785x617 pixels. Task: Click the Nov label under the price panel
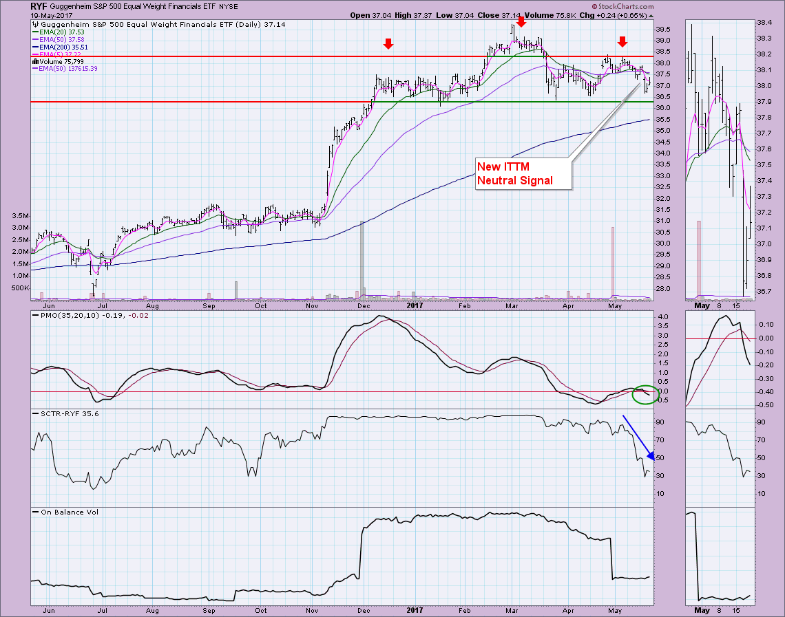(312, 305)
